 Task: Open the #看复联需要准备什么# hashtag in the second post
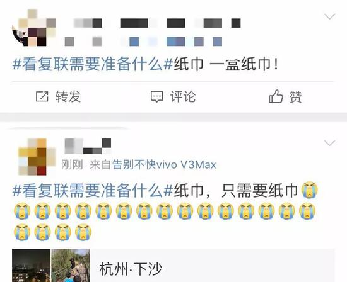pos(93,190)
